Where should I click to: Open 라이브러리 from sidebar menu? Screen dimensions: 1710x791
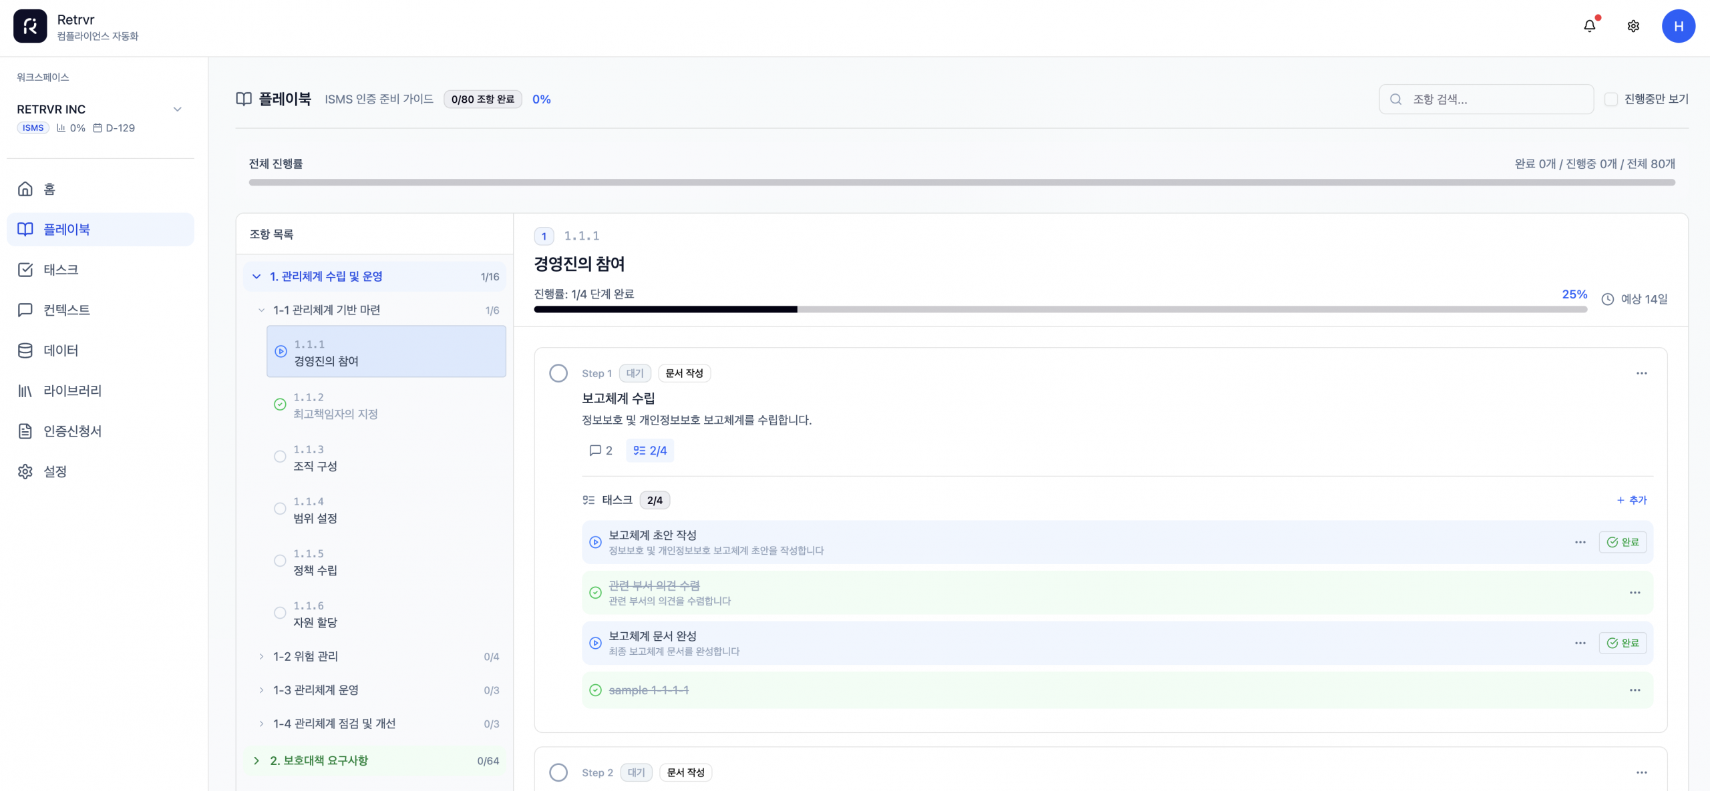pyautogui.click(x=72, y=390)
